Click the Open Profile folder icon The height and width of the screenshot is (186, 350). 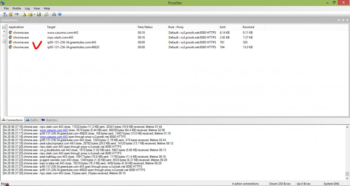click(x=30, y=14)
